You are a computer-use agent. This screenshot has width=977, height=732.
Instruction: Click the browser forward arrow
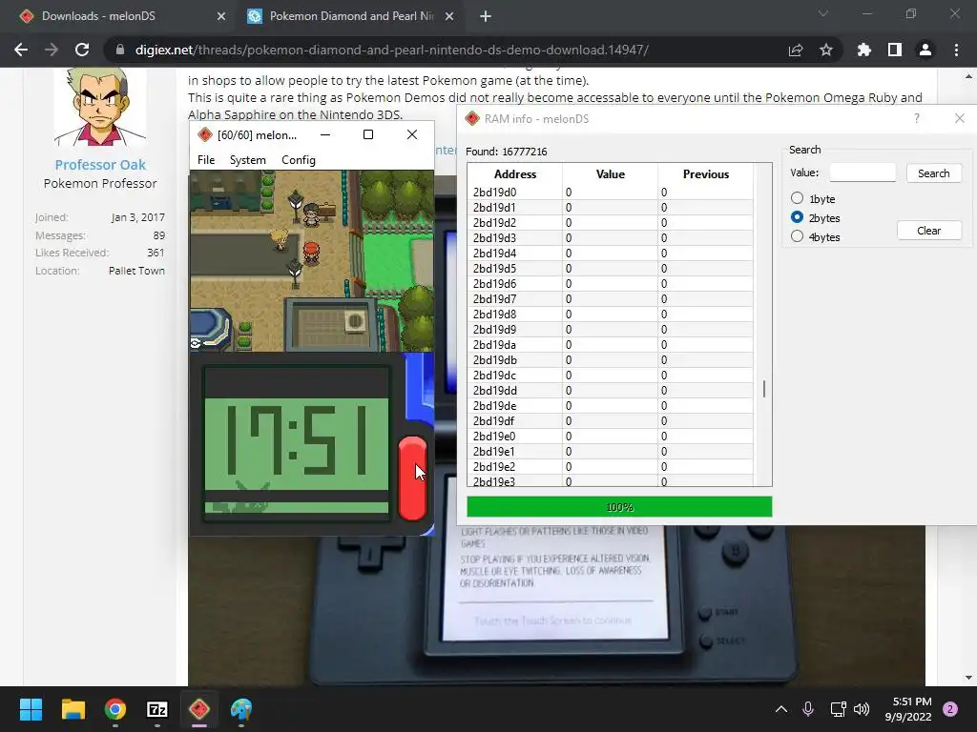[x=52, y=50]
